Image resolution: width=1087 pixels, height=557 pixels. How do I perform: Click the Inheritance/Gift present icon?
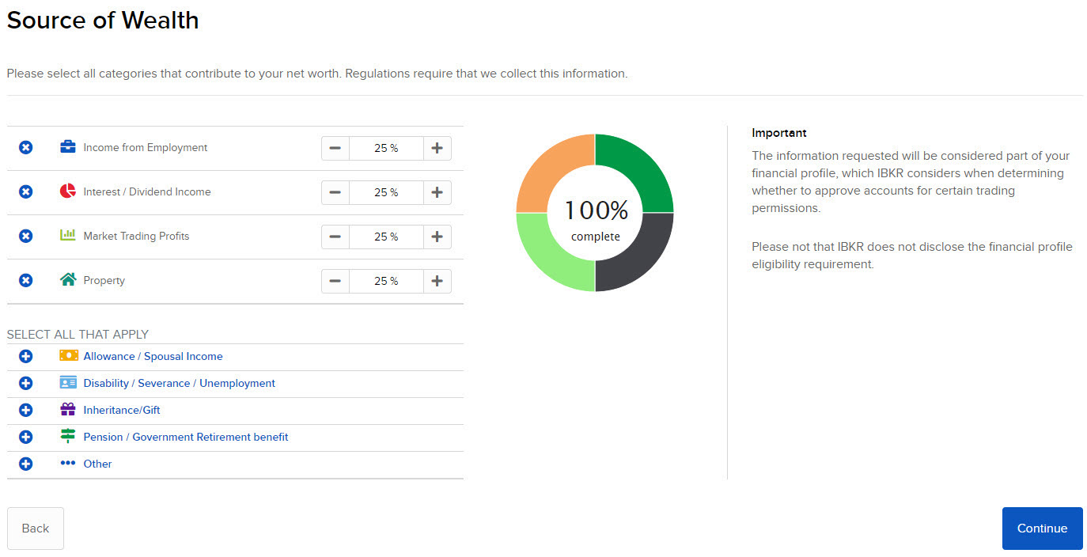click(x=69, y=409)
